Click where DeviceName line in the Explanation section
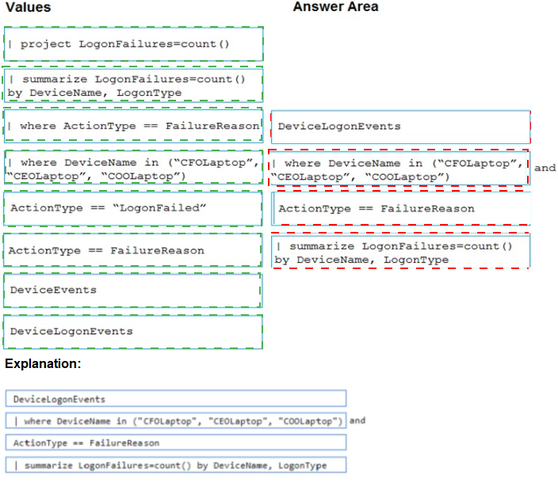The image size is (558, 486). click(x=176, y=420)
